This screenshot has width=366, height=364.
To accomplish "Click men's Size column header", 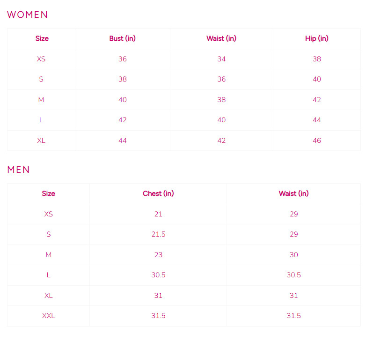I will tap(48, 193).
